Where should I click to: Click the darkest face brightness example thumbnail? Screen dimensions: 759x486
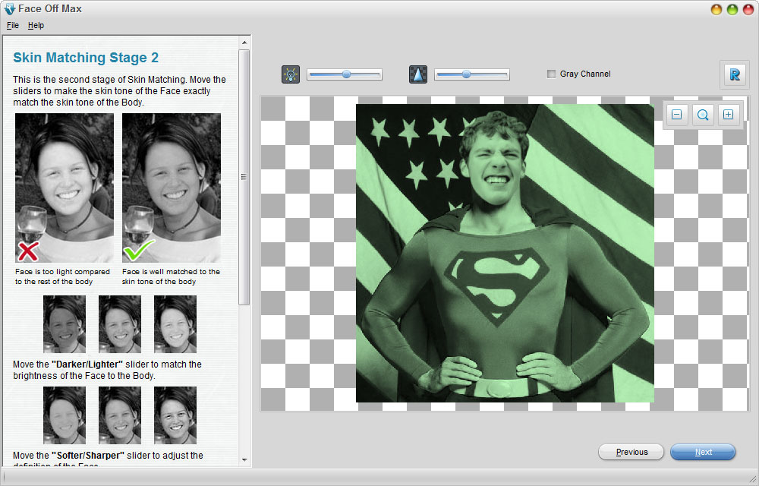pos(65,324)
